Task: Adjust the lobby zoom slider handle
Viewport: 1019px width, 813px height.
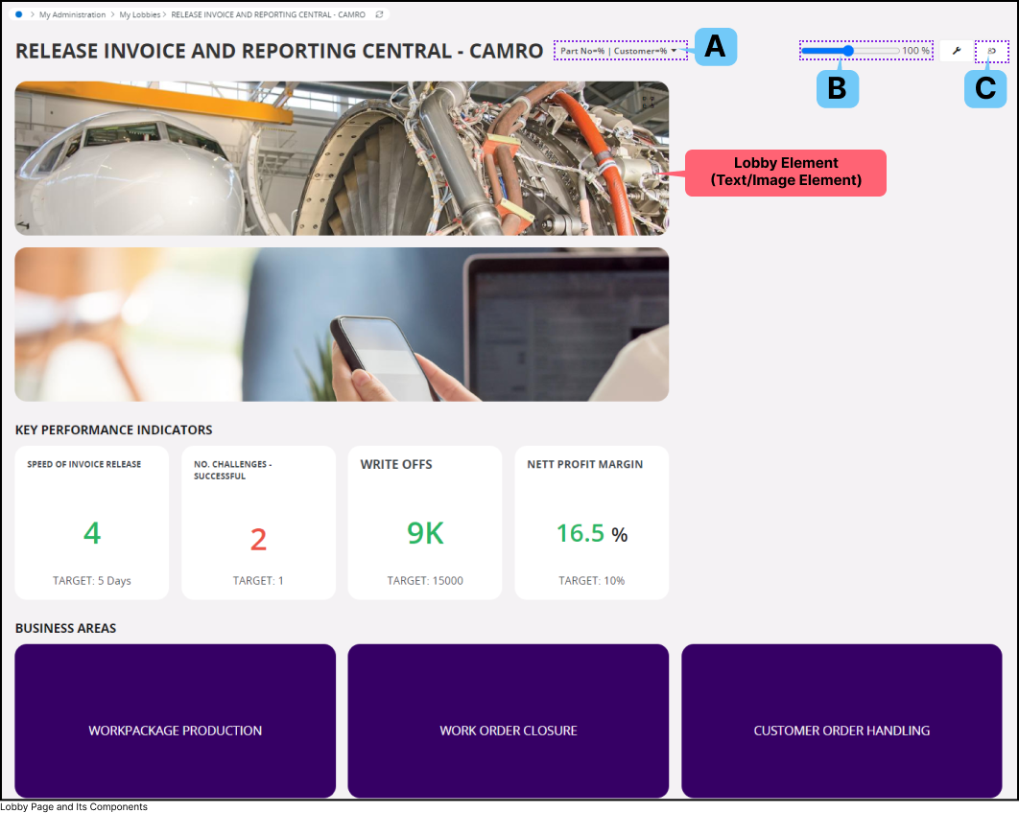Action: pos(848,51)
